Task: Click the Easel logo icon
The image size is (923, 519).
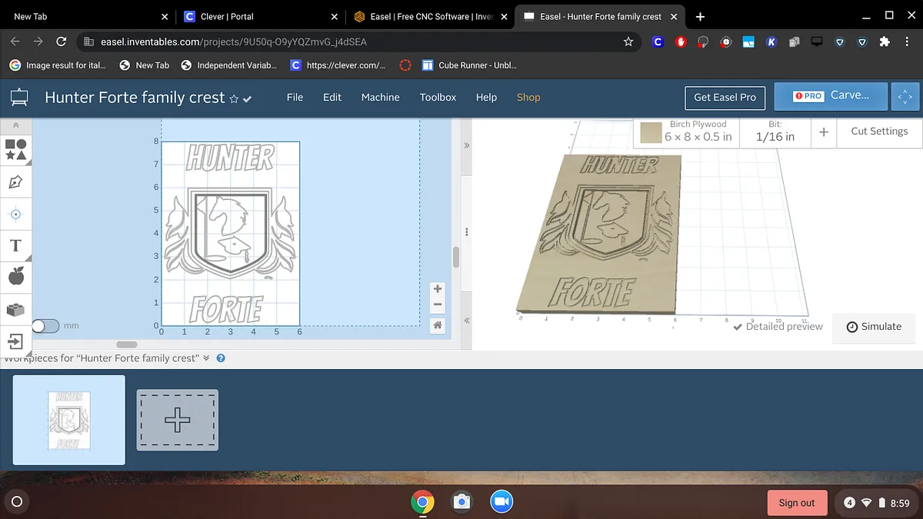Action: click(x=18, y=98)
